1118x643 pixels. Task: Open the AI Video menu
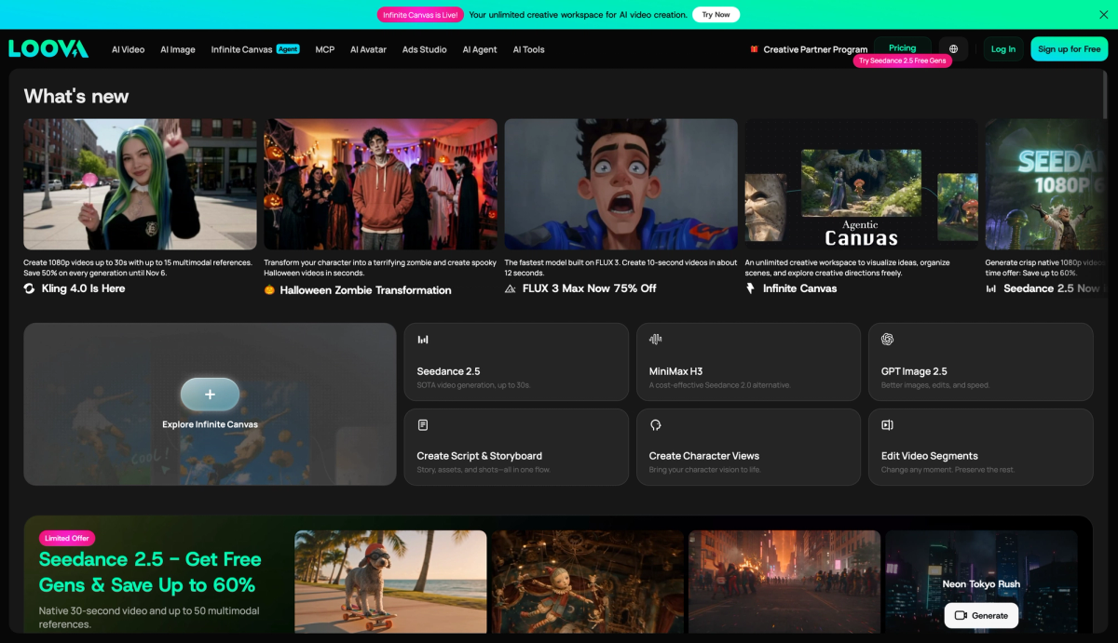(129, 49)
